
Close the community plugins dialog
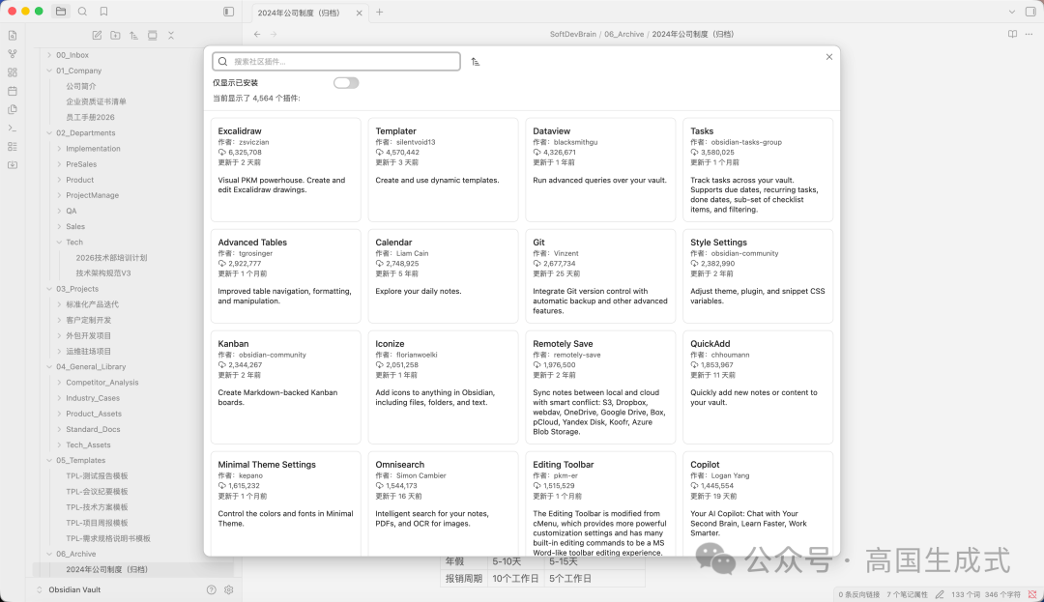point(829,57)
